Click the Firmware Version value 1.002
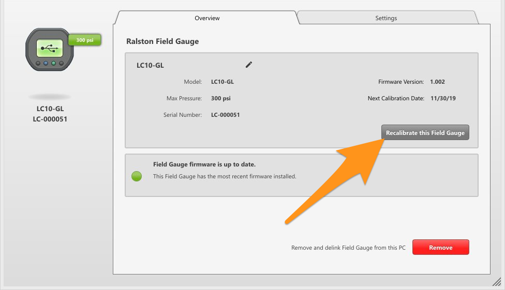This screenshot has width=505, height=290. point(437,82)
